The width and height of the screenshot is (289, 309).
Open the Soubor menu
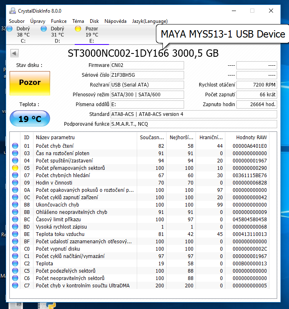[17, 21]
